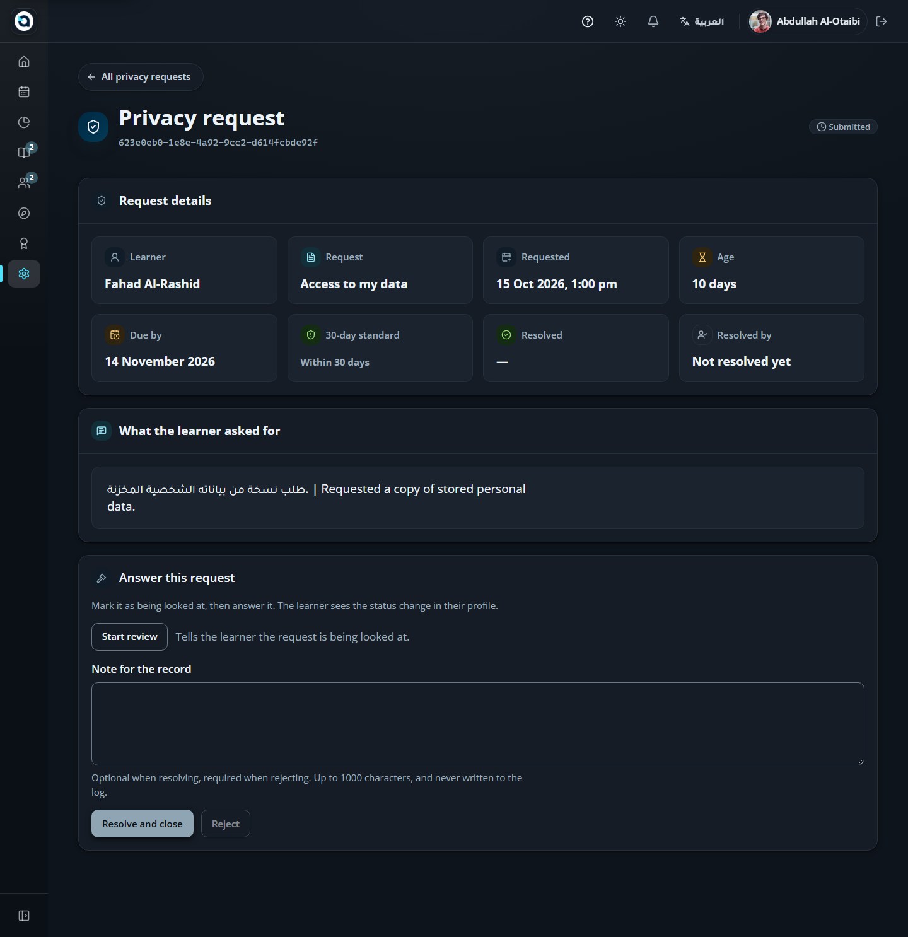Click the app logo in the top-left corner
Viewport: 908px width, 937px height.
pyautogui.click(x=24, y=21)
